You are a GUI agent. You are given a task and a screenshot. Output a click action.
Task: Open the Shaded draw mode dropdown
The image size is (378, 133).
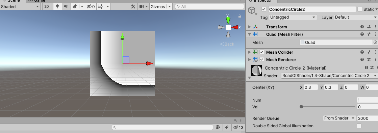(20, 6)
